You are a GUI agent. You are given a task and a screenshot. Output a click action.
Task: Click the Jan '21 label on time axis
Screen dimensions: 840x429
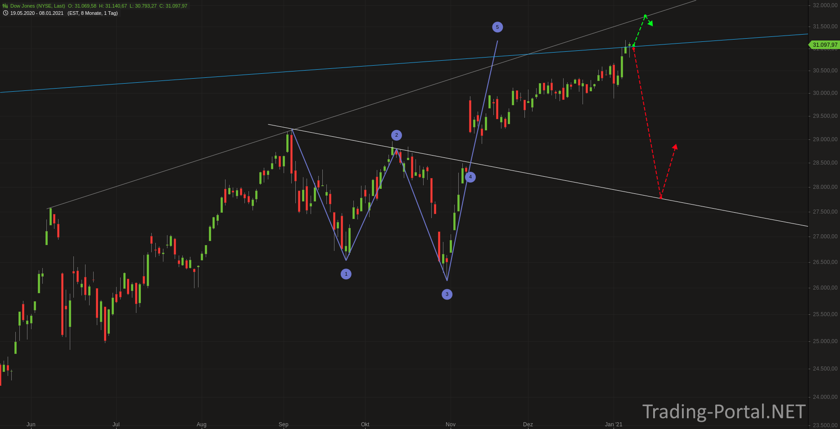coord(614,425)
